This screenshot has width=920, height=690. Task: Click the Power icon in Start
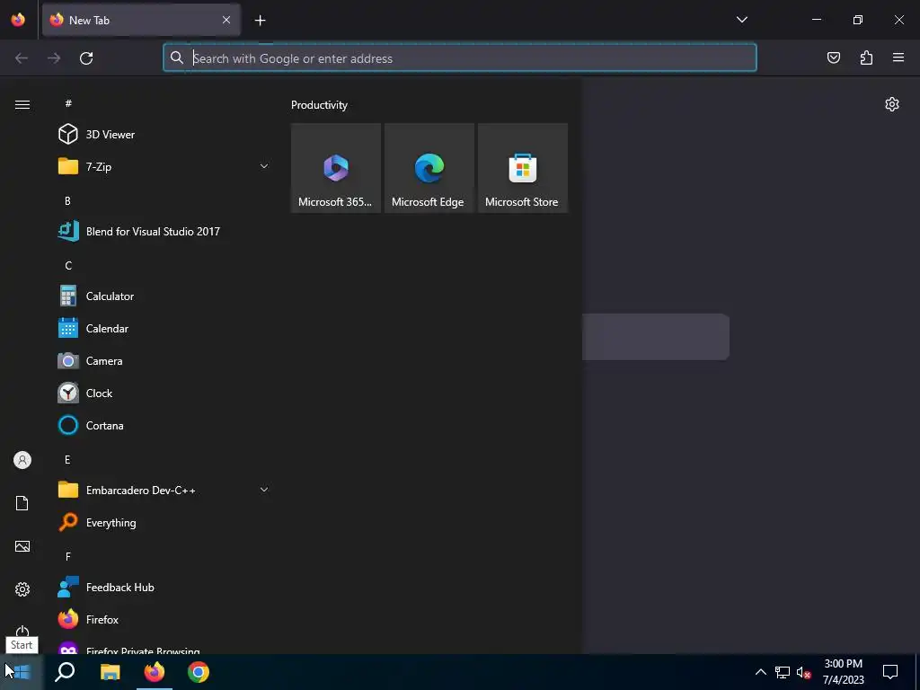[x=22, y=632]
